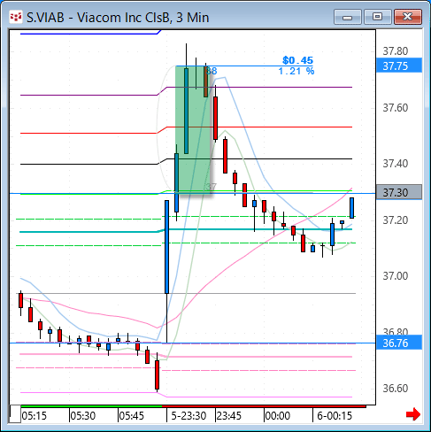Screen dimensions: 431x432
Task: Click the green shaded measurement rectangle
Action: click(193, 130)
